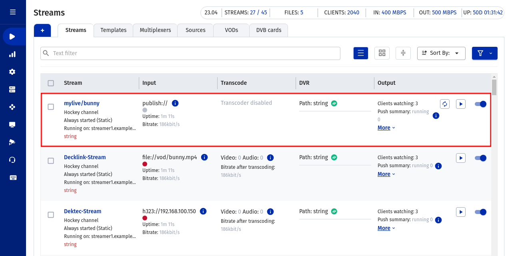This screenshot has height=256, width=512.
Task: Click the blue plus add button
Action: point(42,30)
